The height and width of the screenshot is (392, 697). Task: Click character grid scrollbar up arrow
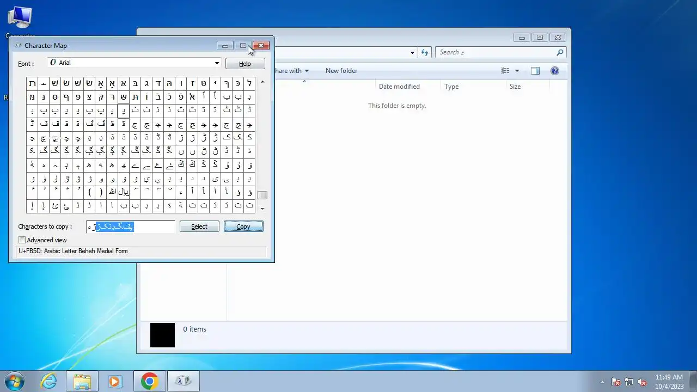tap(262, 82)
